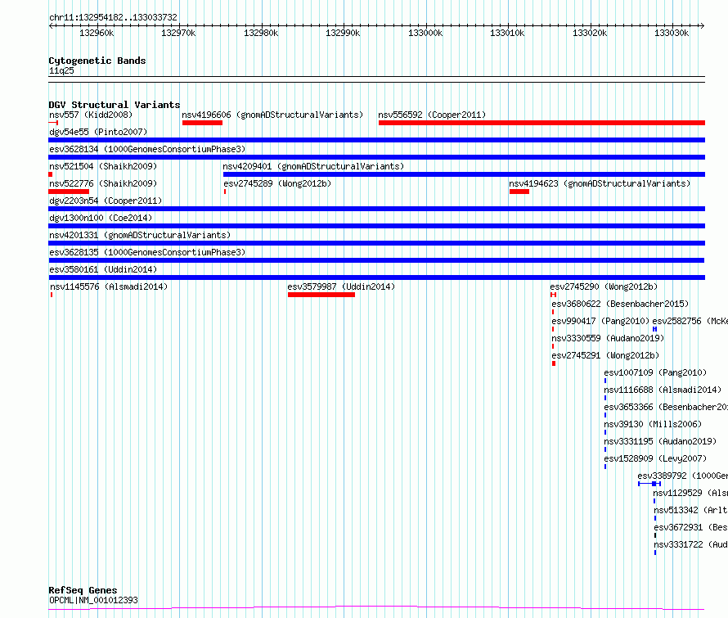Open the DGV Structural Variants track title

[x=115, y=105]
